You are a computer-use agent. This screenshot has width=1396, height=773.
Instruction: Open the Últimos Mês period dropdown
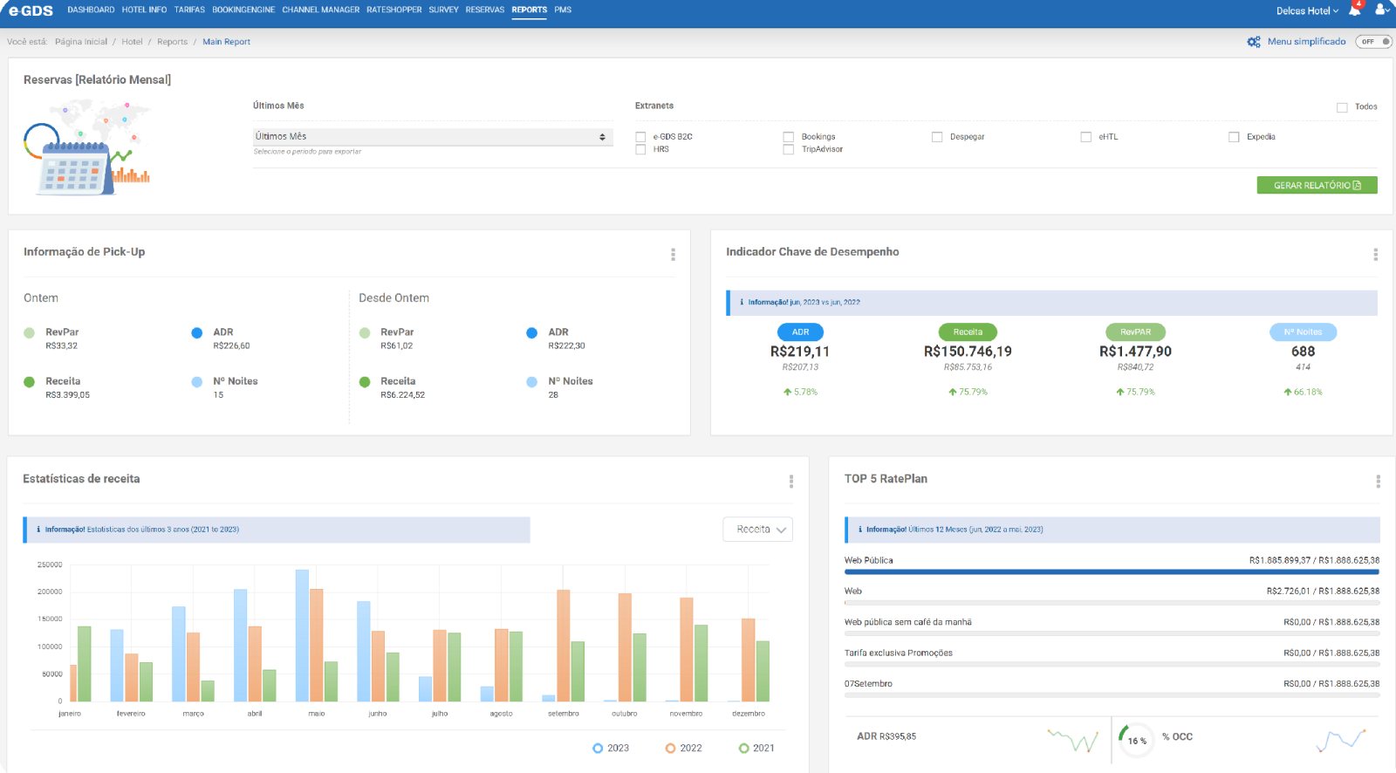coord(433,137)
